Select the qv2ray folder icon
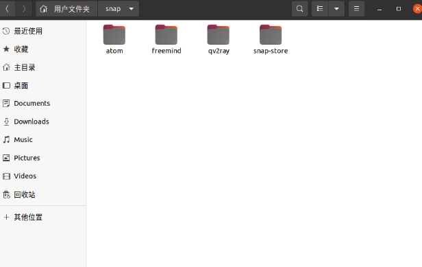 pos(219,34)
